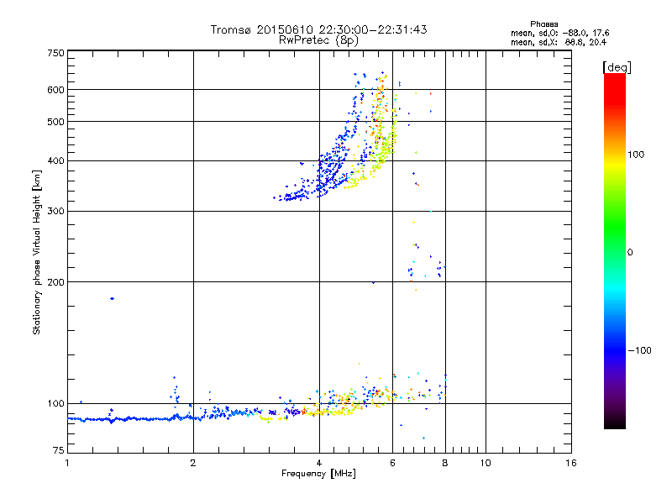Image resolution: width=672 pixels, height=504 pixels.
Task: Pick the black bottom of the colorbar
Action: click(x=614, y=425)
